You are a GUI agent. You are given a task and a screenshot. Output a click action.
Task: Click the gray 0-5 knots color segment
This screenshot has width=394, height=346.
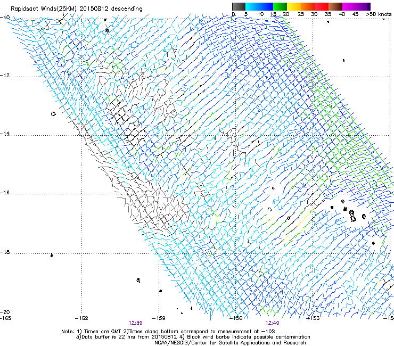point(239,6)
